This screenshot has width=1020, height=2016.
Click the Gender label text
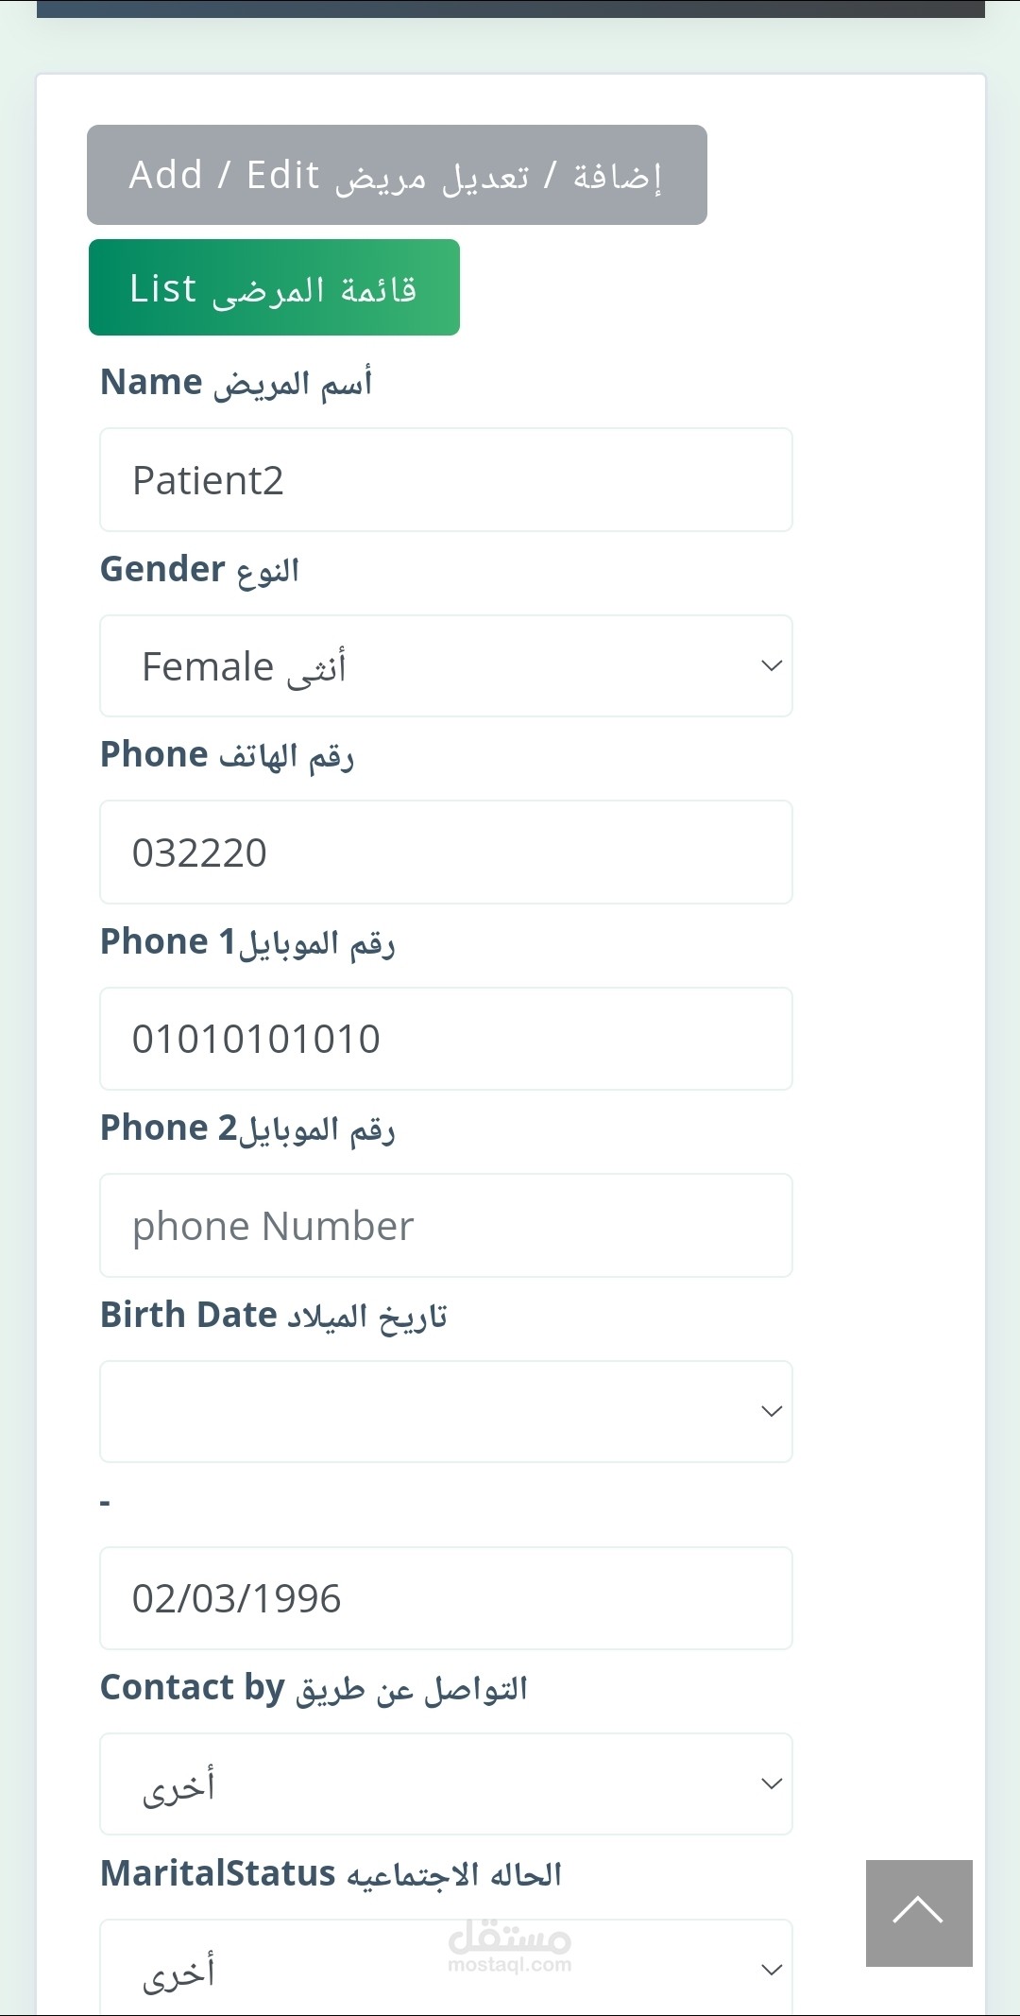pos(199,570)
